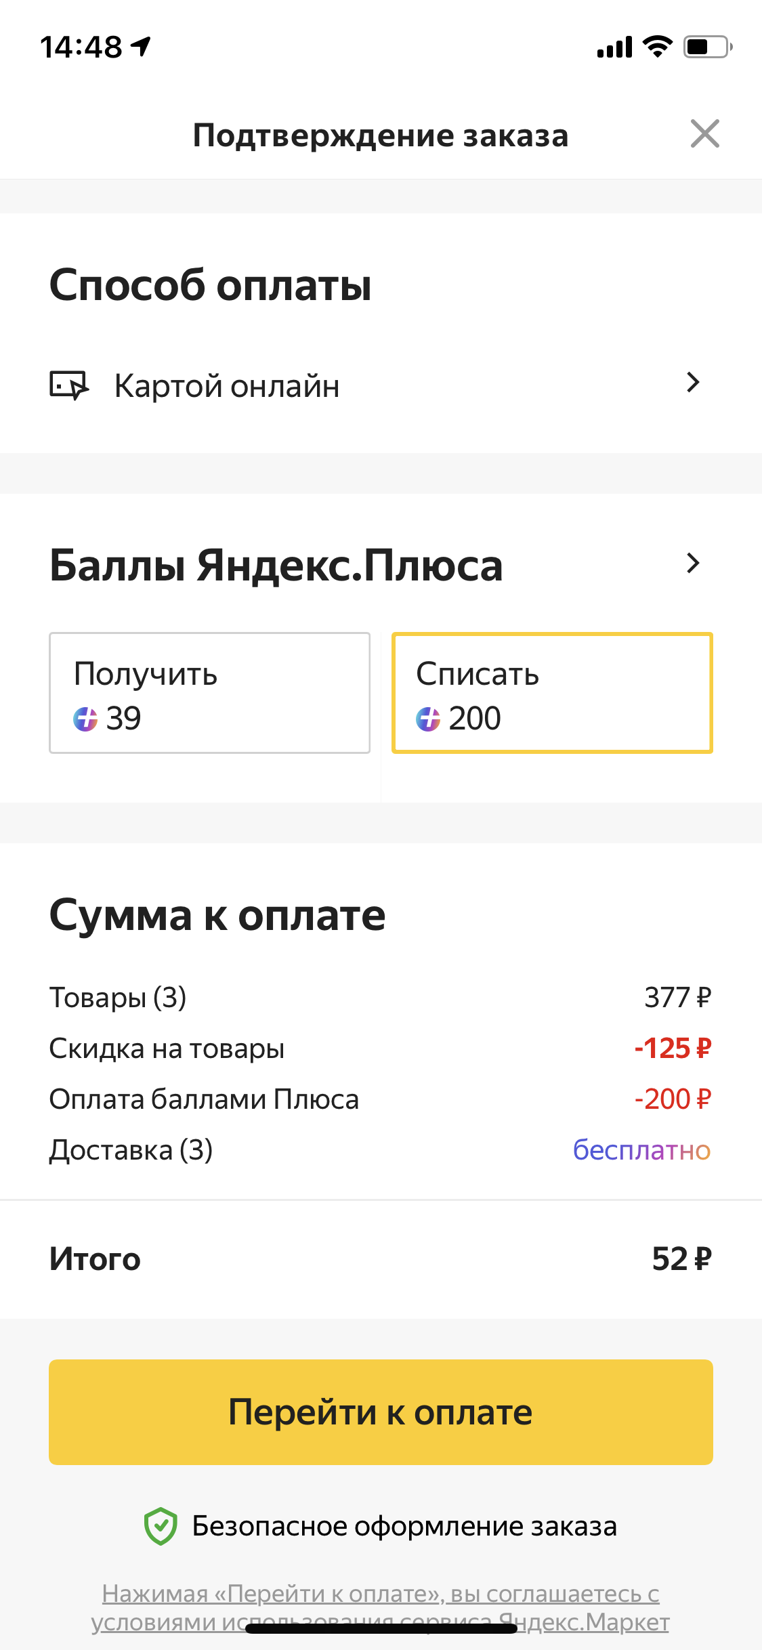Expand the Баллы Яндекс.Плюса section arrow
This screenshot has height=1650, width=762.
(x=692, y=563)
